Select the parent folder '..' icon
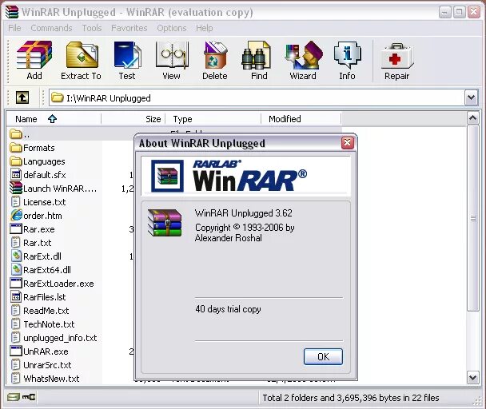Image resolution: width=486 pixels, height=409 pixels. click(x=15, y=134)
